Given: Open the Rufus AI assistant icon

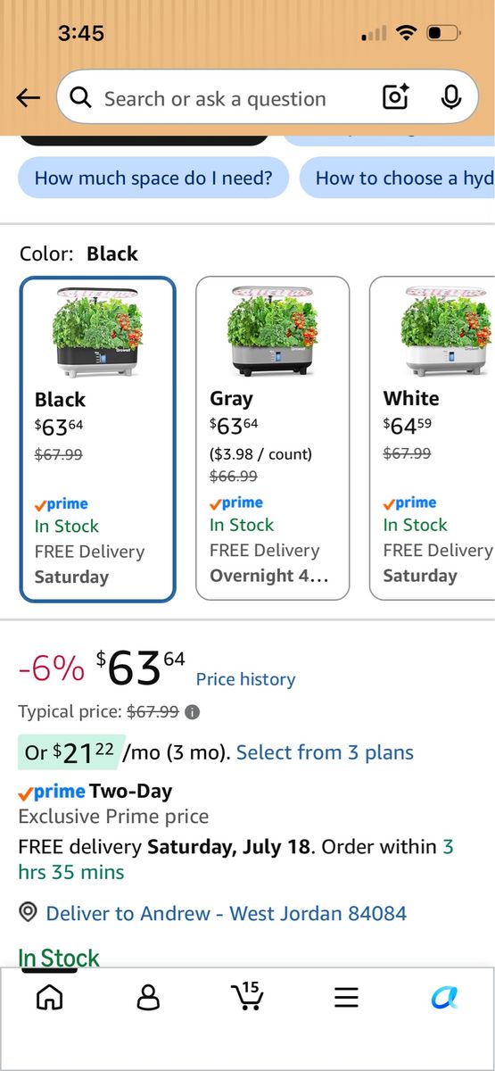Looking at the screenshot, I should click(x=444, y=997).
